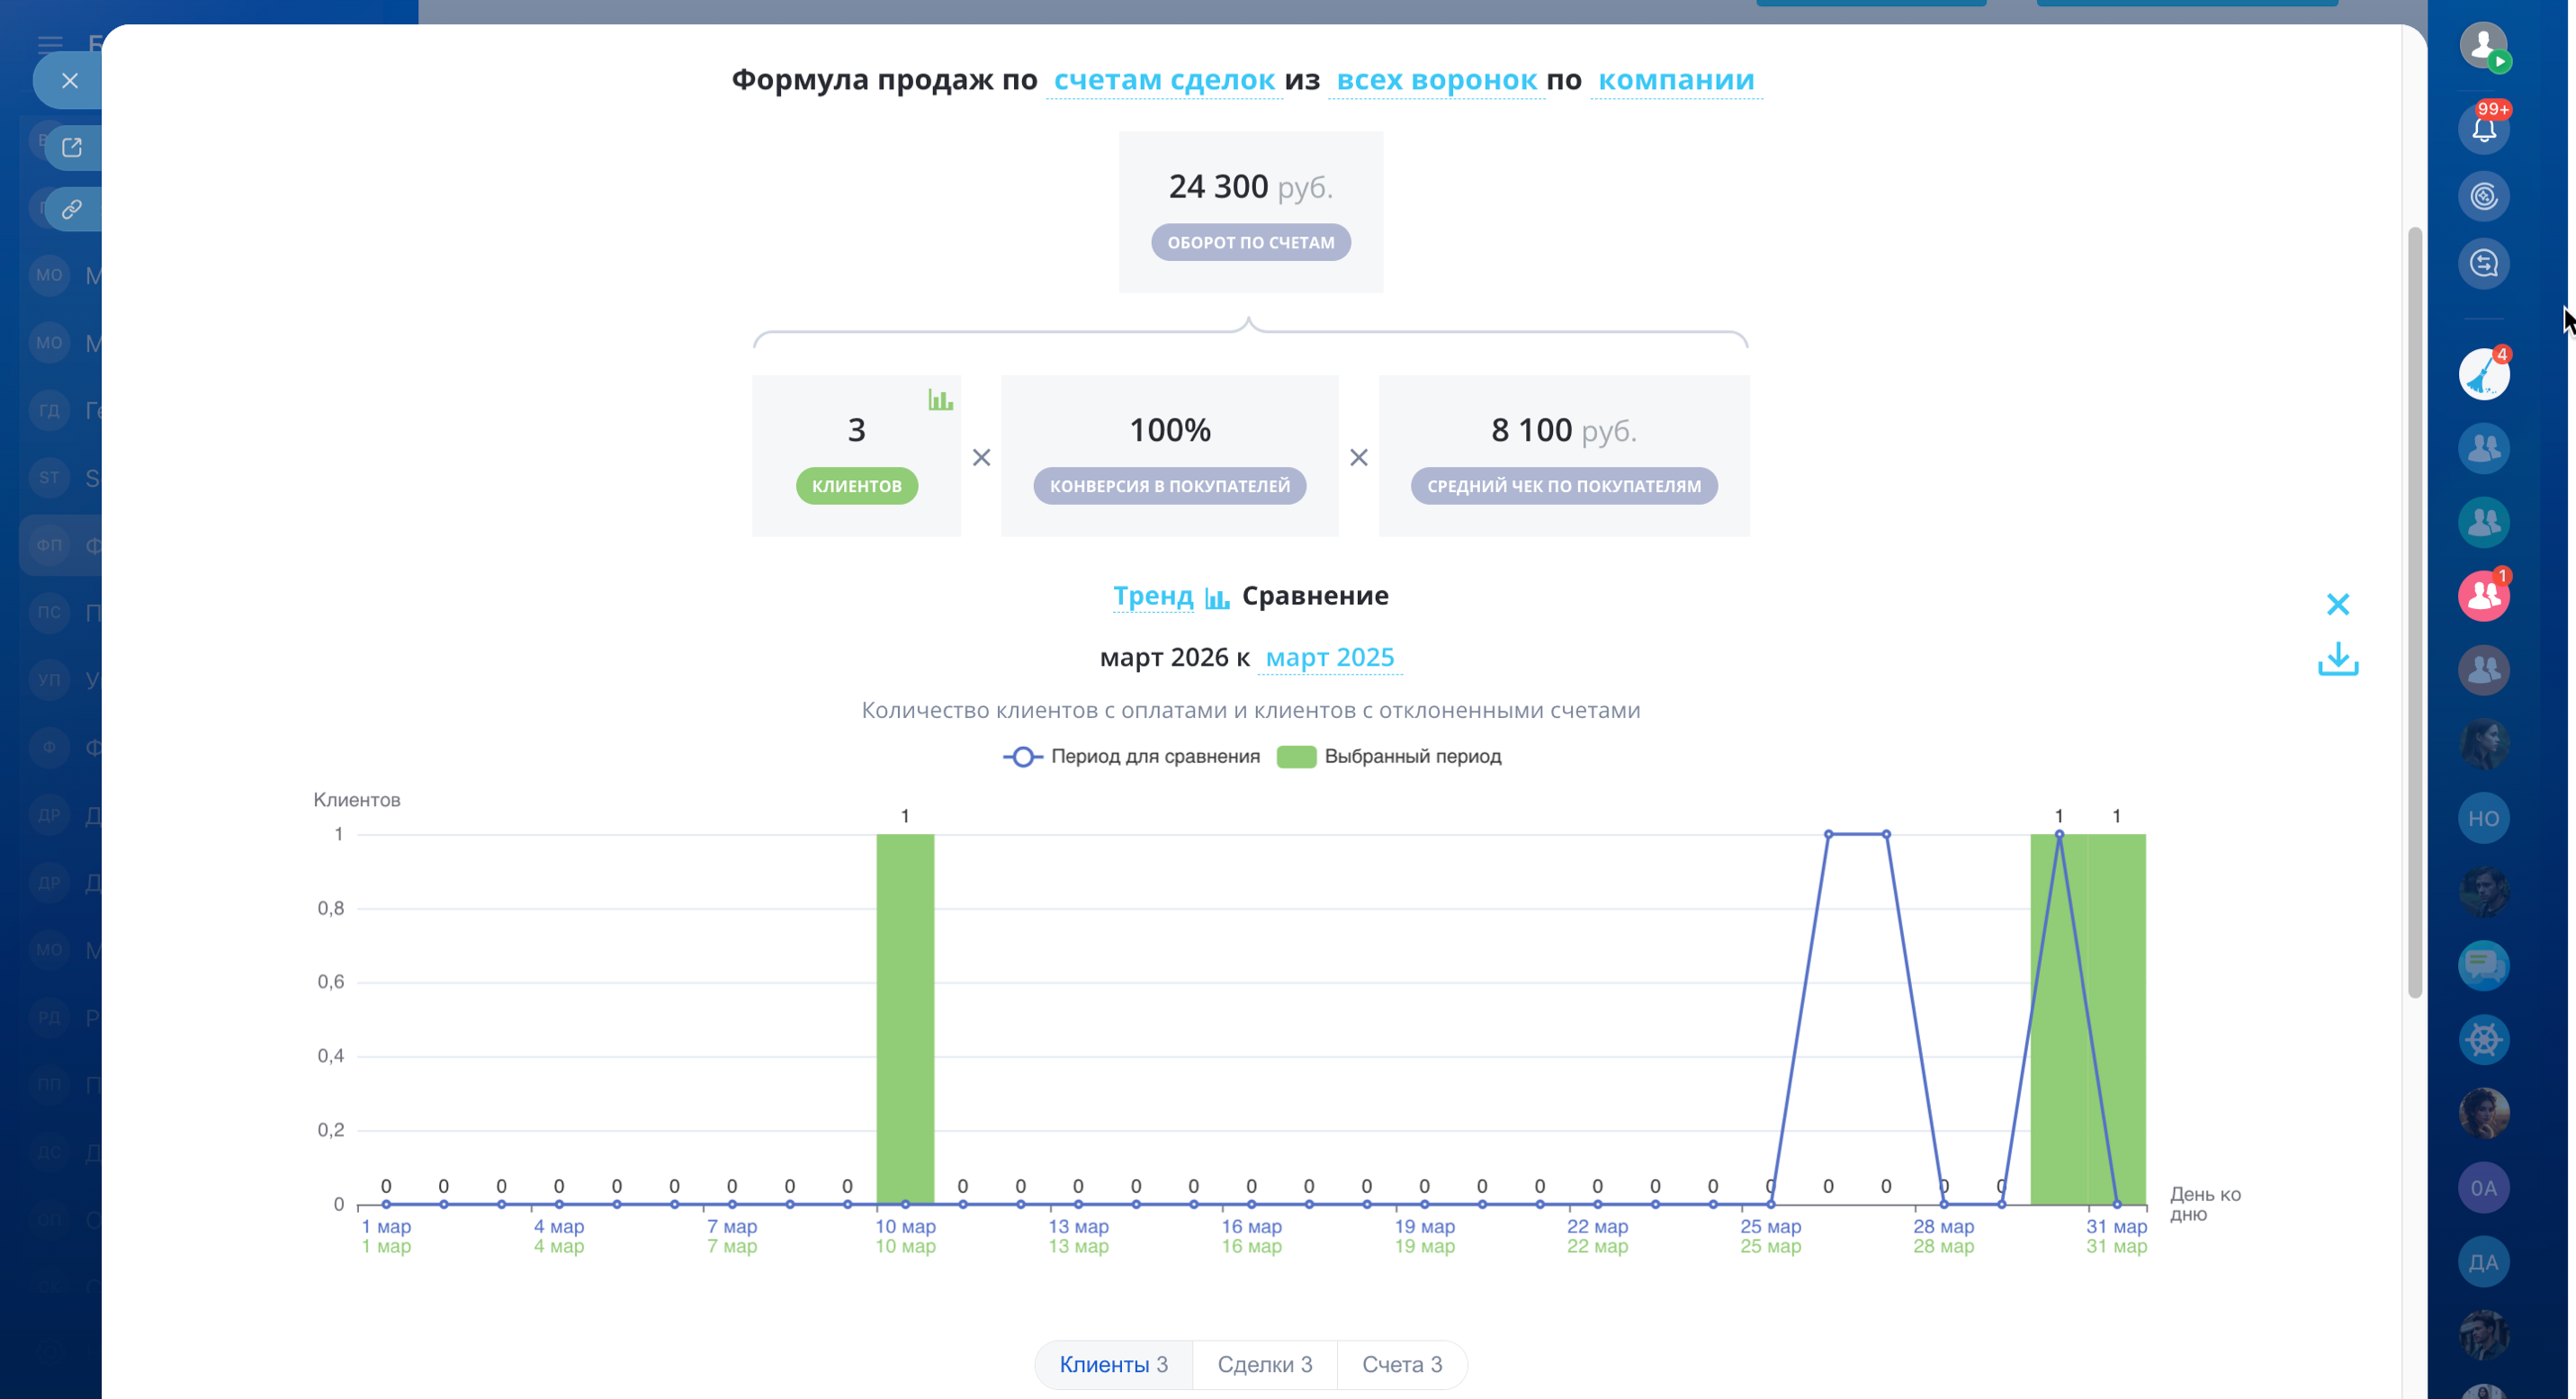Change comparison period 'март 2025'
The height and width of the screenshot is (1399, 2576).
1329,657
